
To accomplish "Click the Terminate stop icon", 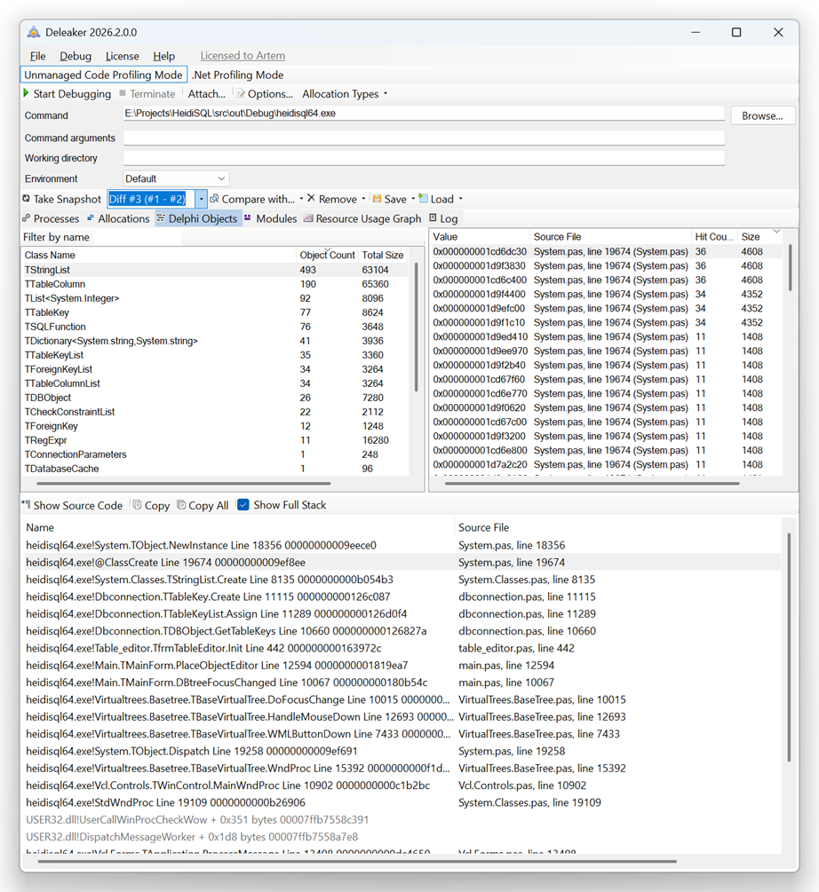I will pos(123,92).
